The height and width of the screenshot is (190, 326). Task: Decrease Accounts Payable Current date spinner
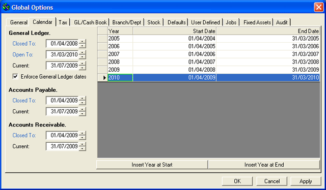[x=83, y=113]
